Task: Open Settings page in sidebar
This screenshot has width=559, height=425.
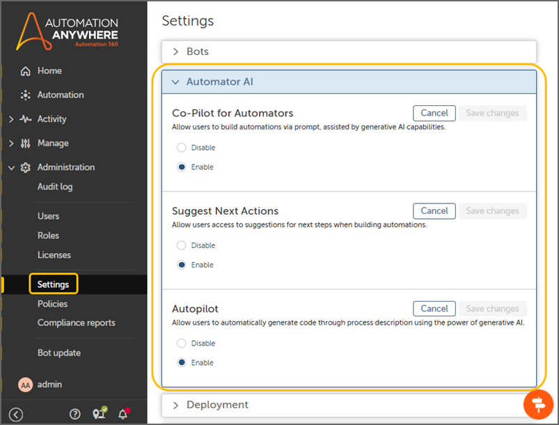Action: (x=53, y=284)
